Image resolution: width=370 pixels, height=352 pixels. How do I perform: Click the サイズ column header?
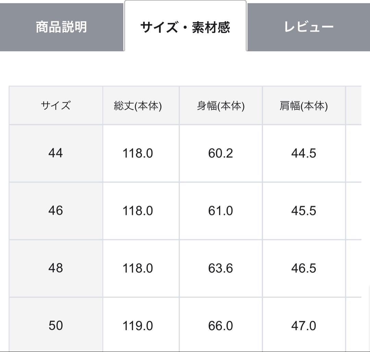point(56,105)
